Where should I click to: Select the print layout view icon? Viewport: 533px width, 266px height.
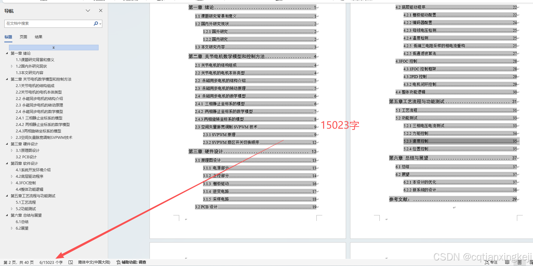click(519, 262)
